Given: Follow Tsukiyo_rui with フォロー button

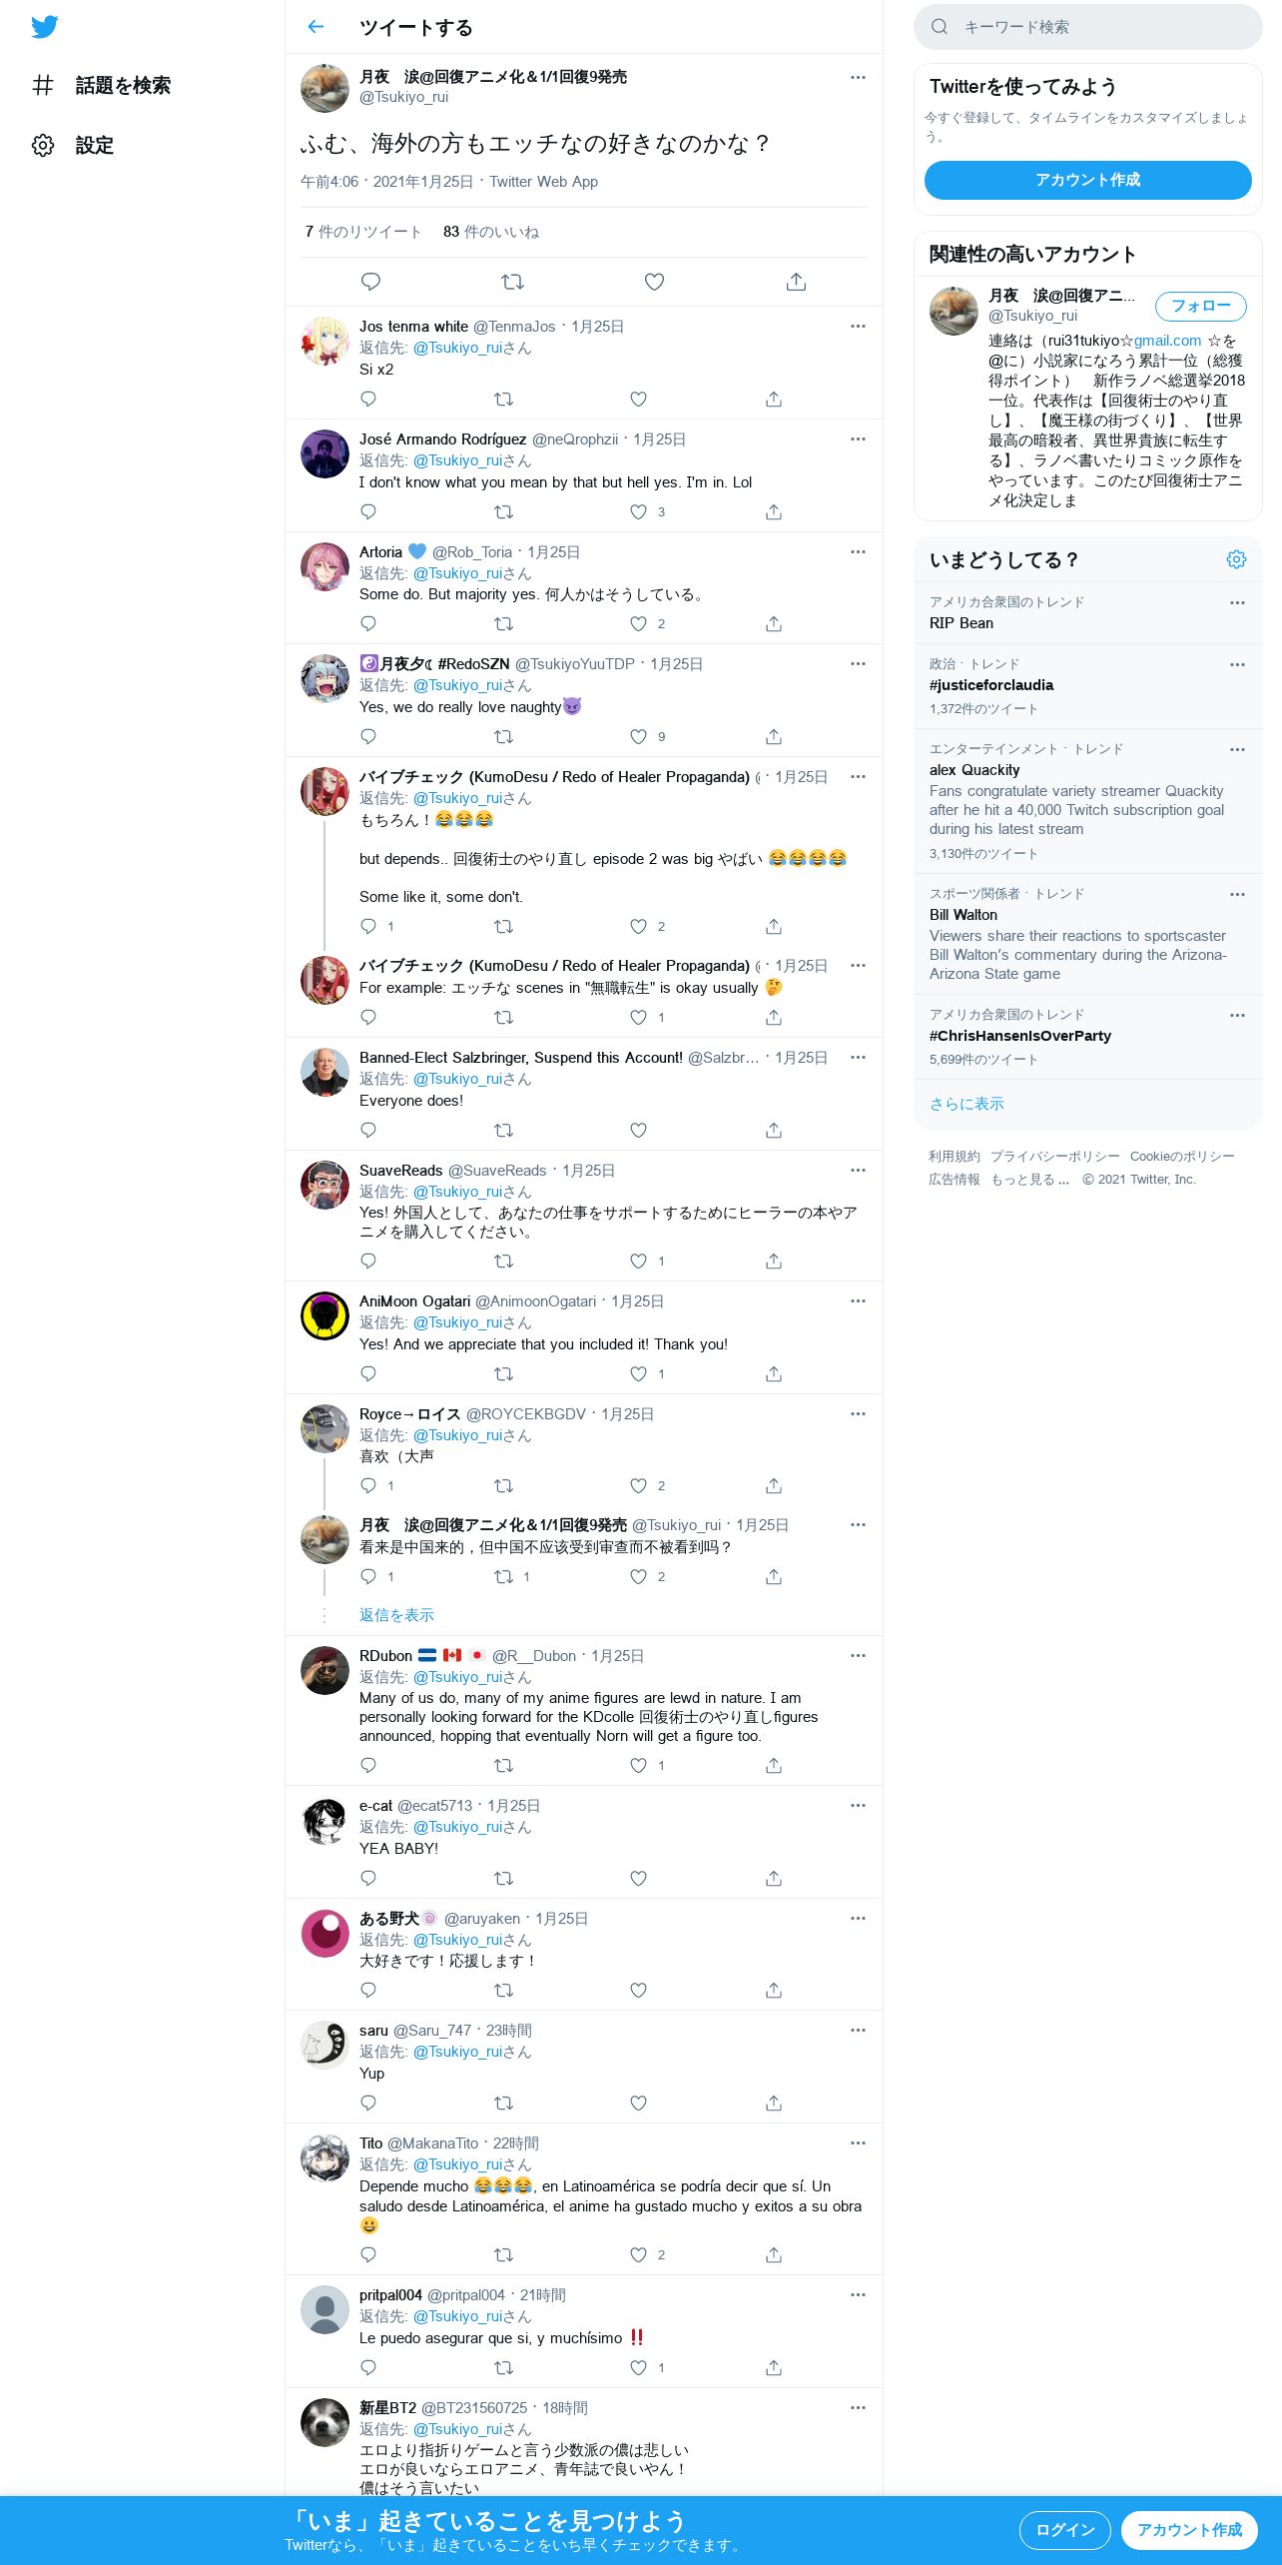Looking at the screenshot, I should point(1200,306).
